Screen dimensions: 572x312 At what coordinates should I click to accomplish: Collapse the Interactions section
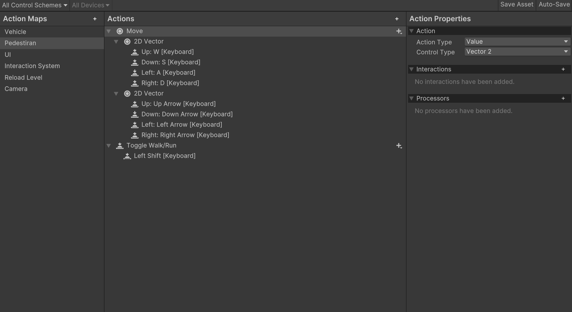(x=411, y=69)
